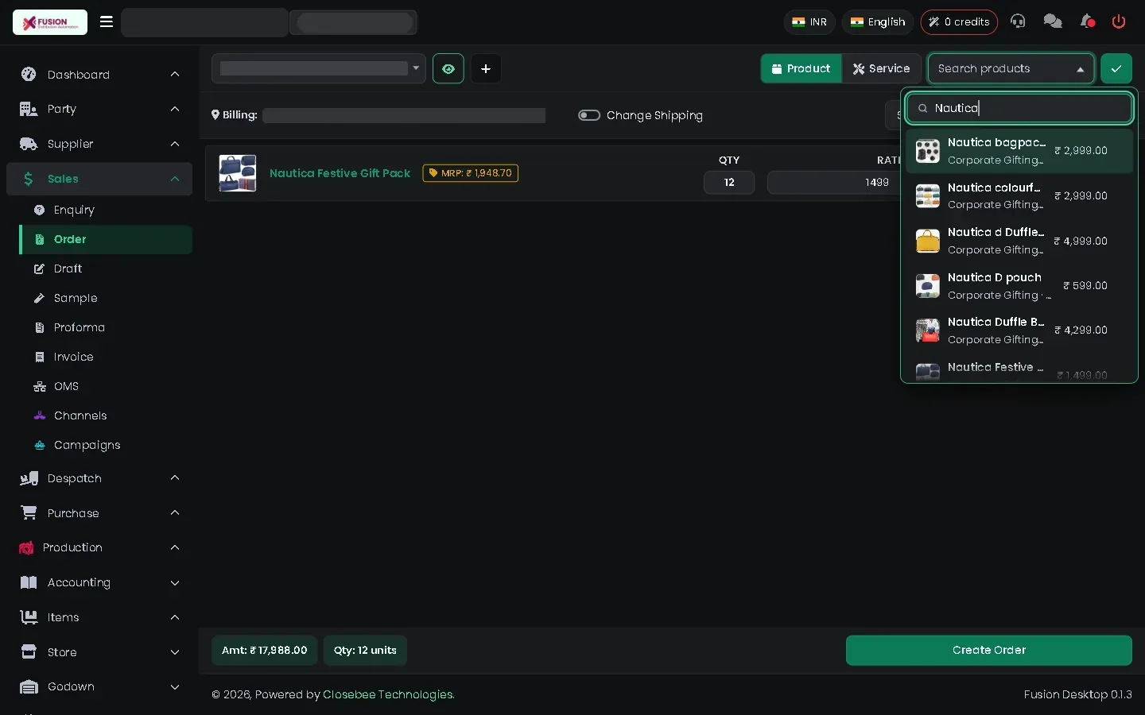The width and height of the screenshot is (1145, 715).
Task: Open the English language selector
Action: click(x=878, y=21)
